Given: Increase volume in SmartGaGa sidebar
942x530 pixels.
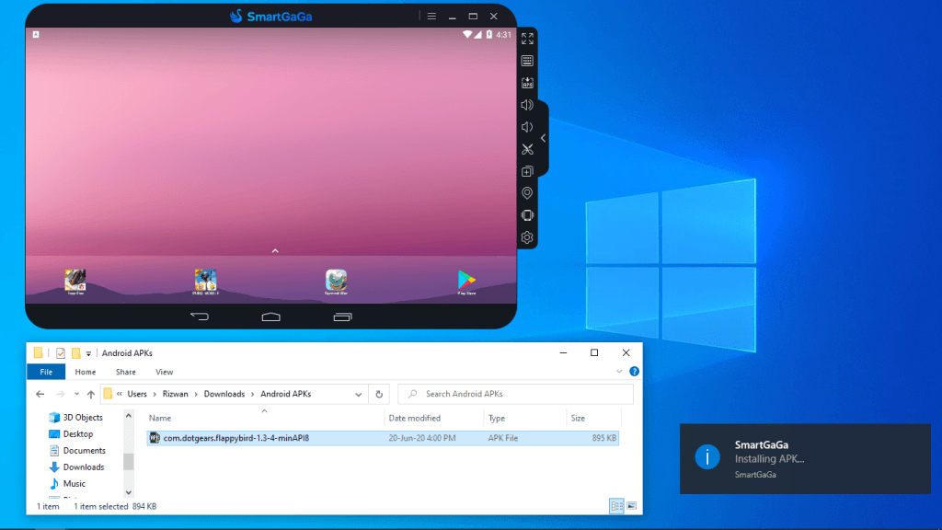Looking at the screenshot, I should [527, 105].
